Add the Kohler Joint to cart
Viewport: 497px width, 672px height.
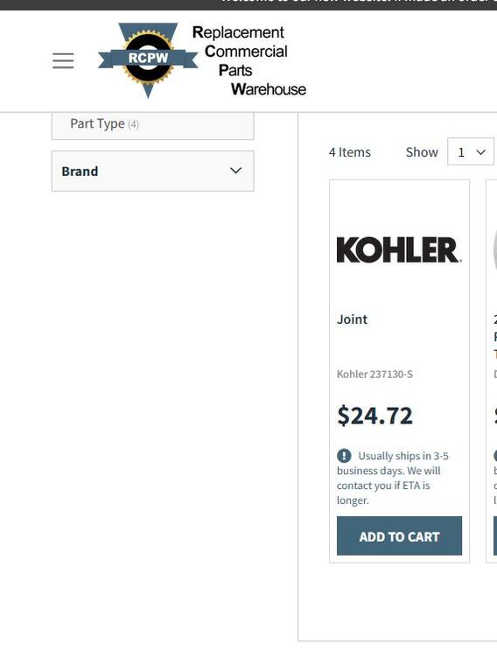(x=399, y=536)
